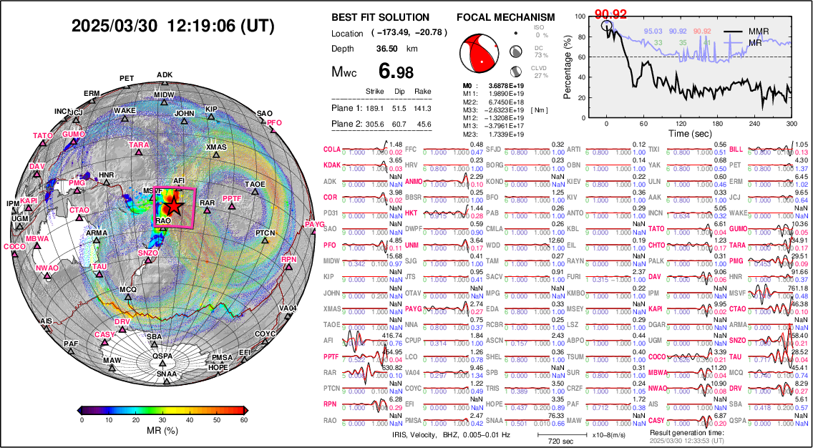The width and height of the screenshot is (813, 448).
Task: Click the MCQ station triangle on the globe
Action: click(128, 296)
